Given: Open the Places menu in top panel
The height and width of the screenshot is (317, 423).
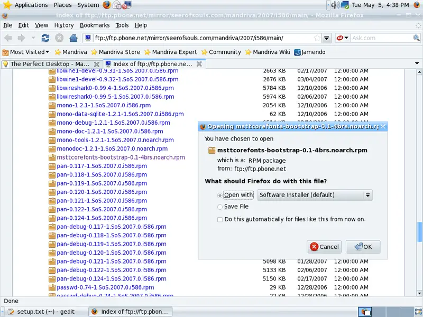Looking at the screenshot, I should [62, 5].
